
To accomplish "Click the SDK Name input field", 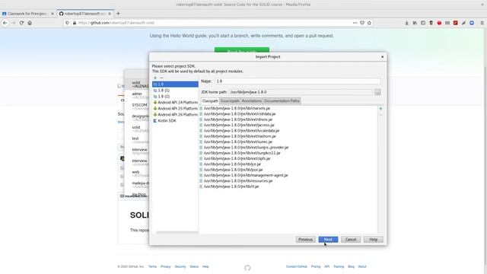I will [x=298, y=81].
